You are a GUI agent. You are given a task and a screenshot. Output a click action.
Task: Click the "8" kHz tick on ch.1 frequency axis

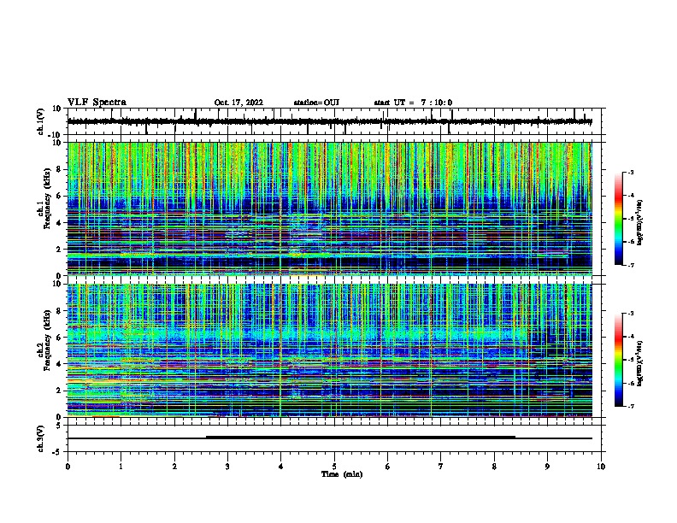coord(59,169)
